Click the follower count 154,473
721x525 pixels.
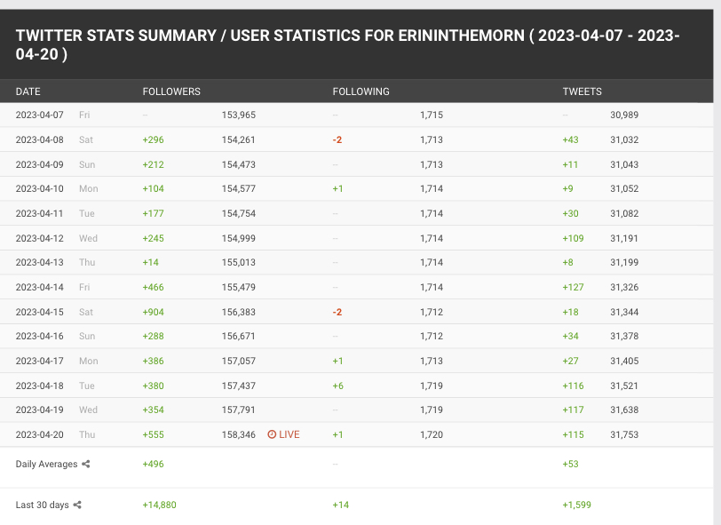click(239, 164)
